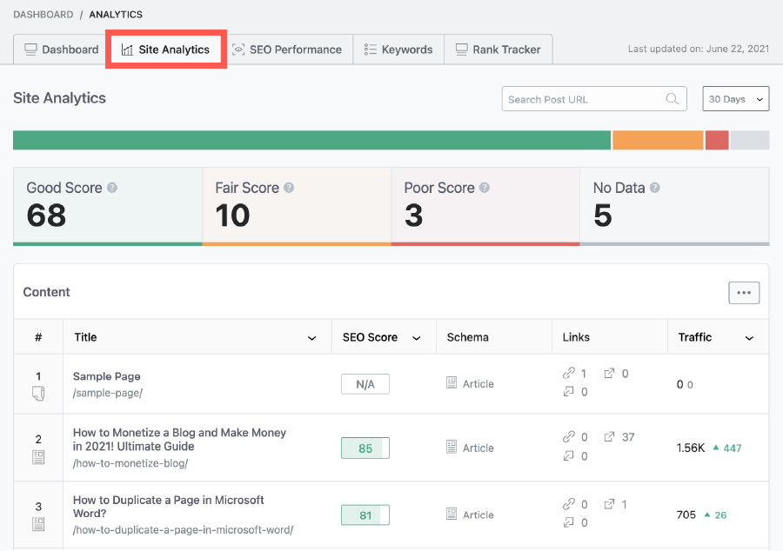Click the Traffic column sort arrow

pos(750,337)
